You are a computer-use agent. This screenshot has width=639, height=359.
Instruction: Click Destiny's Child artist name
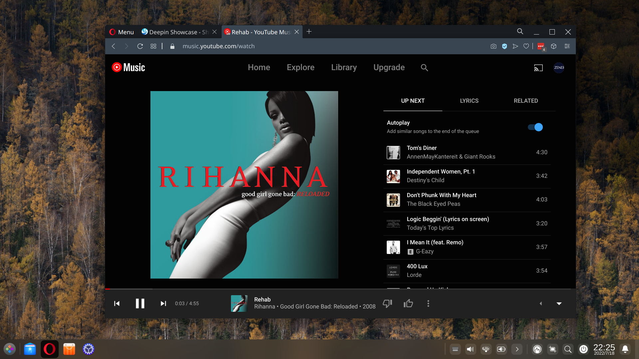coord(425,180)
